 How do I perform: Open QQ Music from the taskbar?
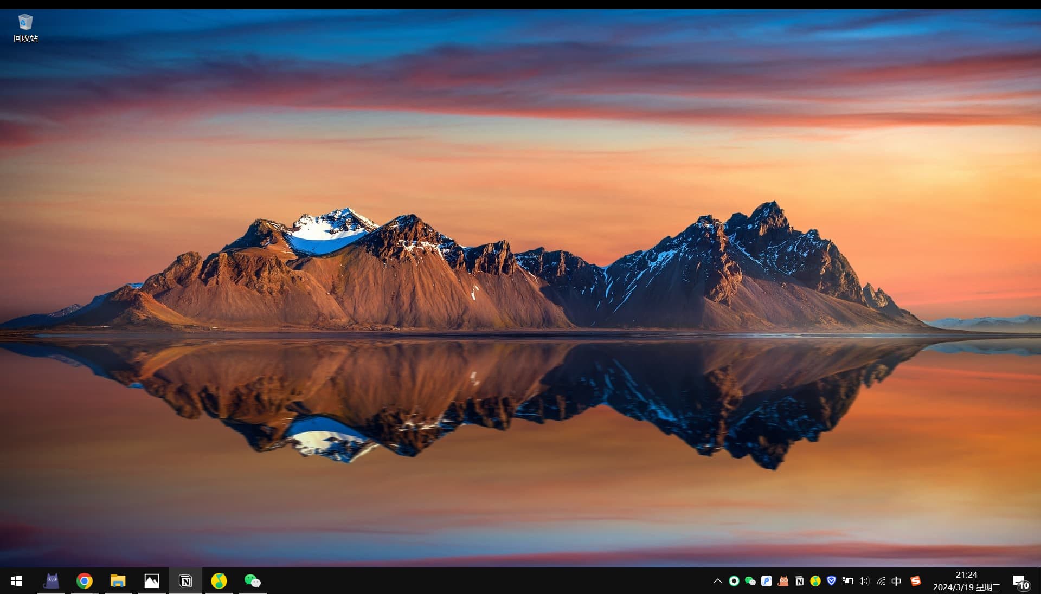tap(219, 581)
